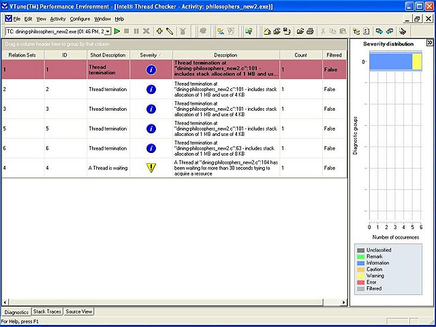Click the new project icon

[x=267, y=31]
